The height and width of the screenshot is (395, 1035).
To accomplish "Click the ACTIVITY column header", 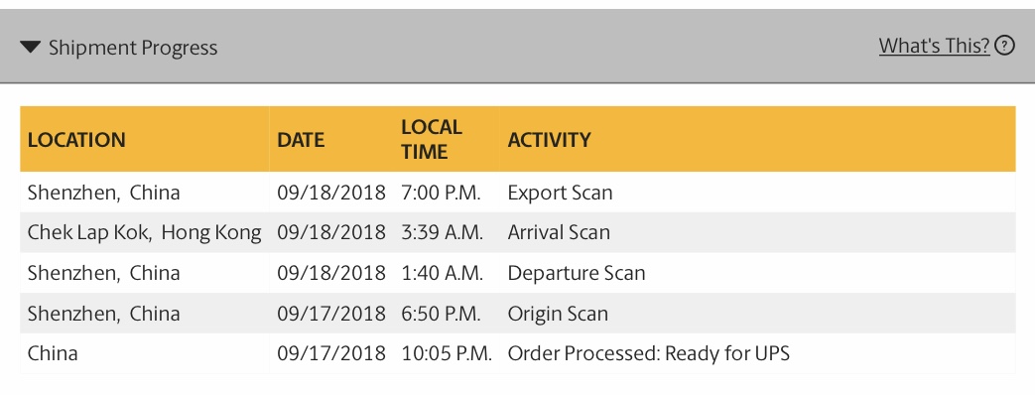I will coord(549,139).
